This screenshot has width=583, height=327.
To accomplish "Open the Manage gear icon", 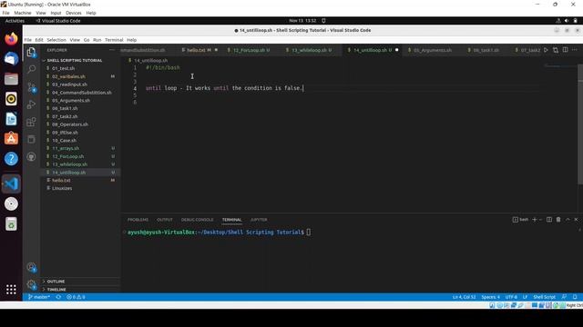I will pos(32,284).
